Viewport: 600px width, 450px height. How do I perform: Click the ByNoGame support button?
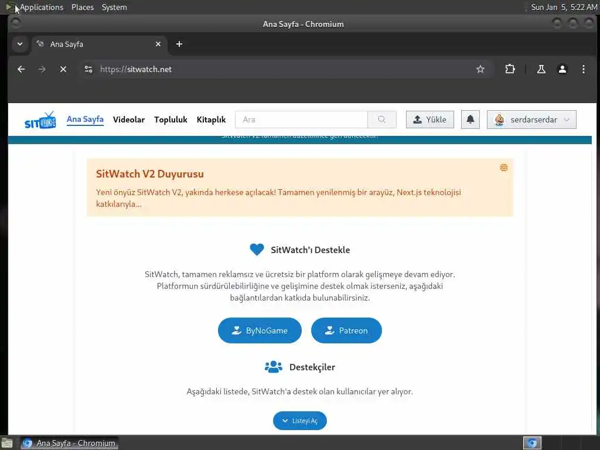[x=260, y=330]
